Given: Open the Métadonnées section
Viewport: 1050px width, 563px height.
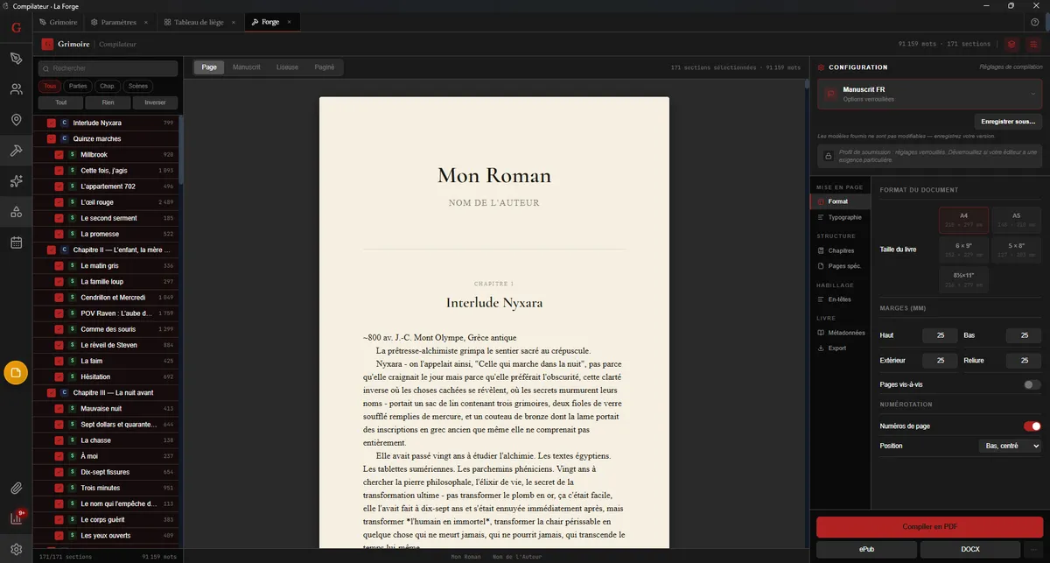Looking at the screenshot, I should [x=840, y=333].
